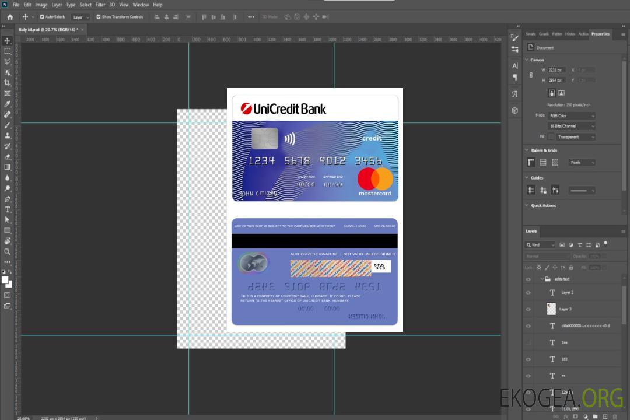Select the Brush tool
630x420 pixels.
pos(7,125)
